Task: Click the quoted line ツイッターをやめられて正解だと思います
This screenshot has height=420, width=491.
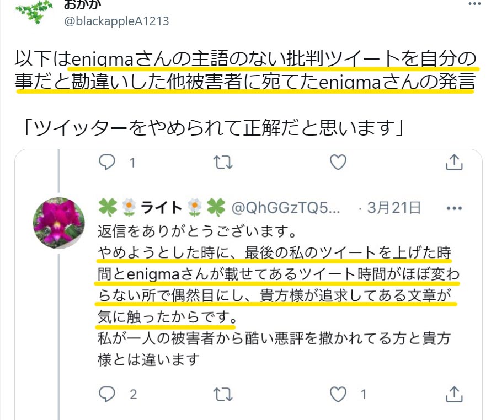Action: click(214, 128)
